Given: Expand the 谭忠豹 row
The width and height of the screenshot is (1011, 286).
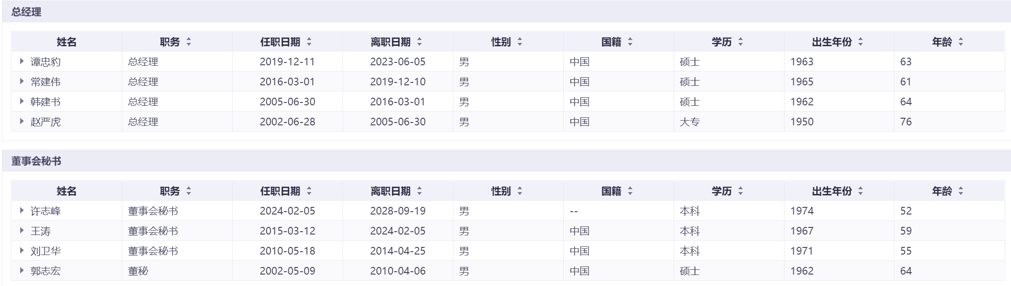Looking at the screenshot, I should tap(22, 61).
